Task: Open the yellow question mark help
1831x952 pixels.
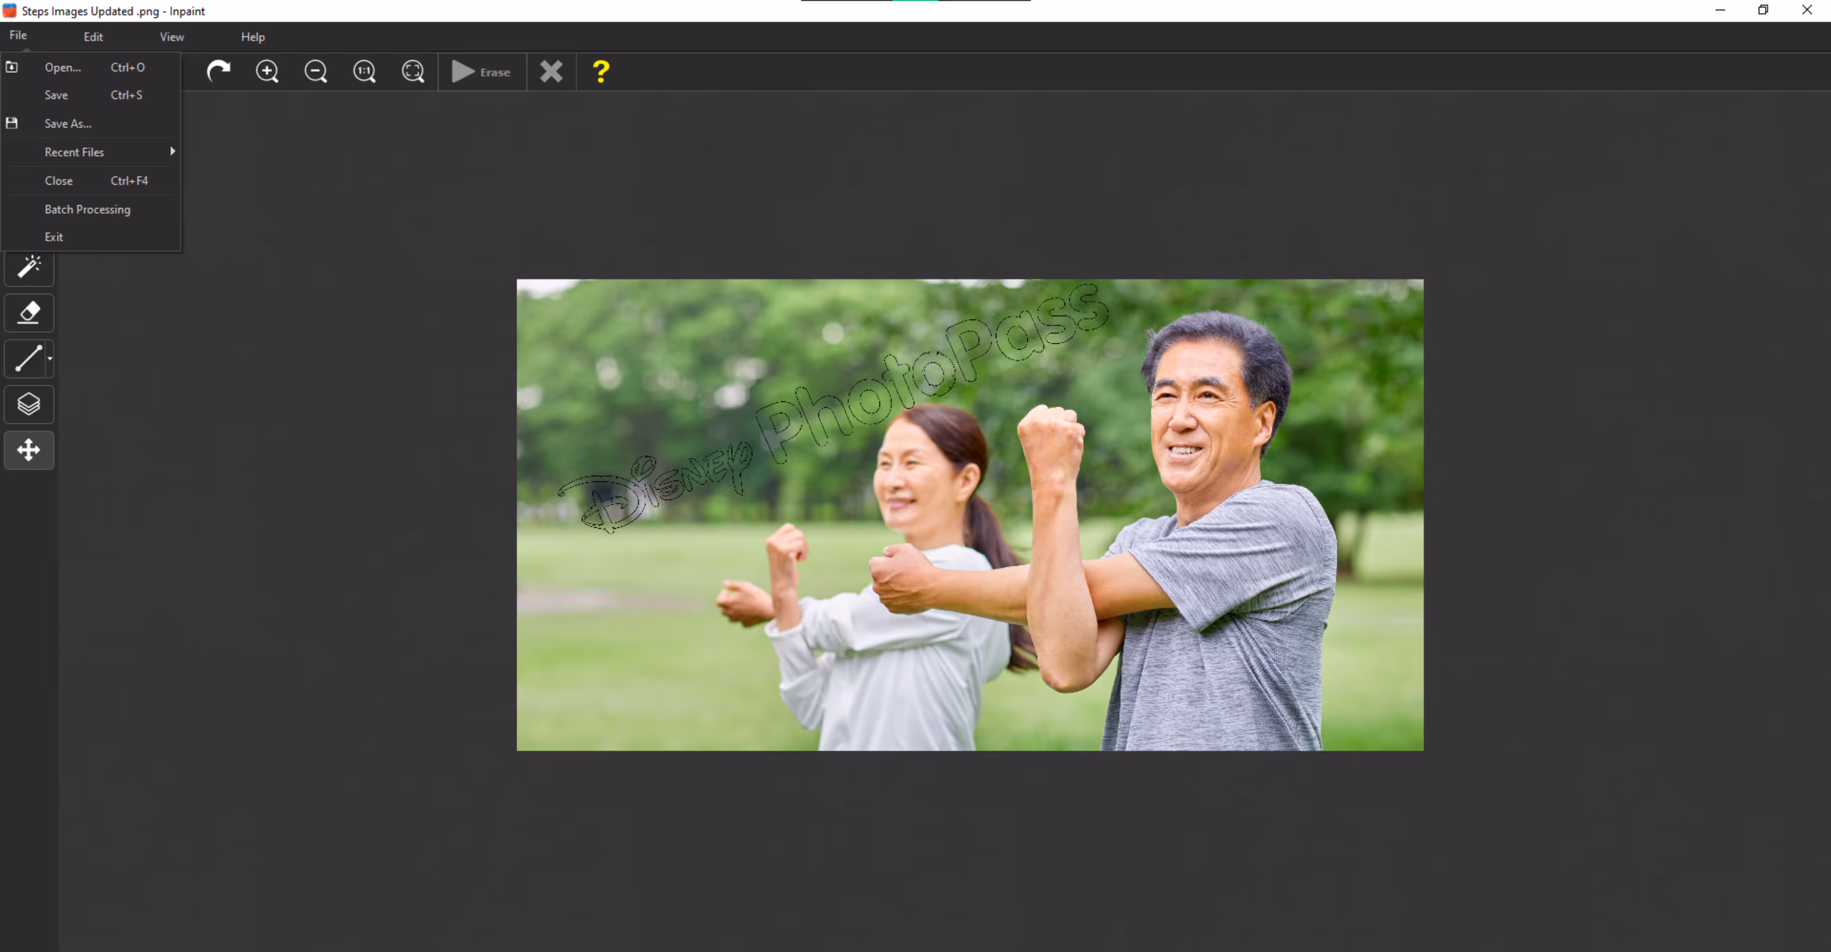Action: [601, 71]
